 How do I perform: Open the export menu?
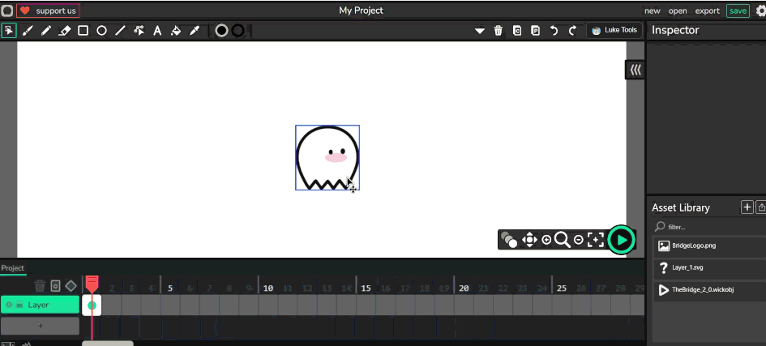click(x=707, y=11)
